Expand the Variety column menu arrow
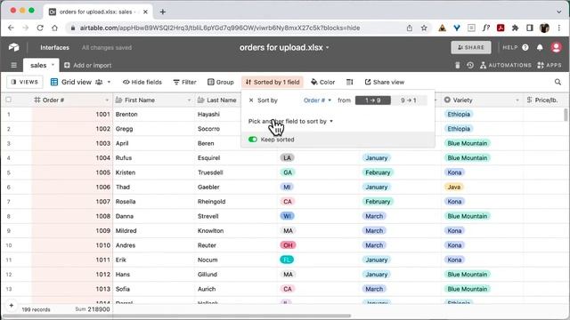Screen dimensions: 570x320 pyautogui.click(x=517, y=100)
